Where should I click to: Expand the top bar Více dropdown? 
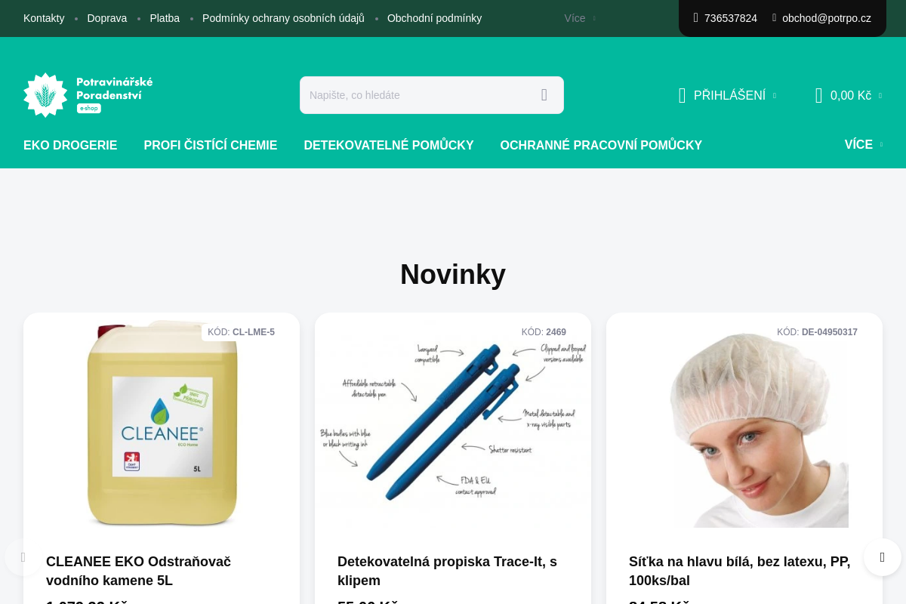coord(580,18)
